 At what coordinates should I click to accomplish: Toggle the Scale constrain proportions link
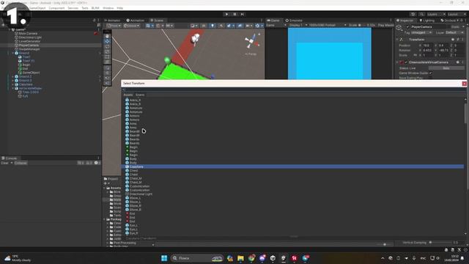(416, 55)
